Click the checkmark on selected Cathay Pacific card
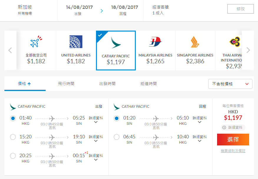The image size is (258, 179). coord(100,35)
